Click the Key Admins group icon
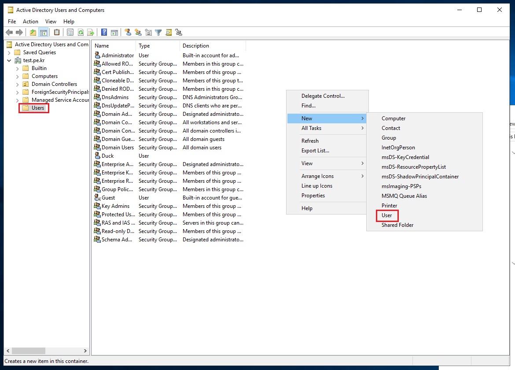Viewport: 515px width, 370px height. (97, 205)
